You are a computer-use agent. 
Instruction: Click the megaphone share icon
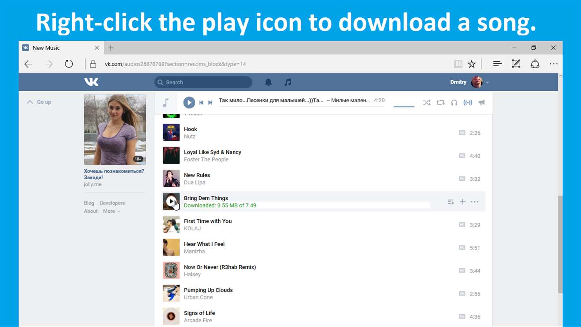481,103
